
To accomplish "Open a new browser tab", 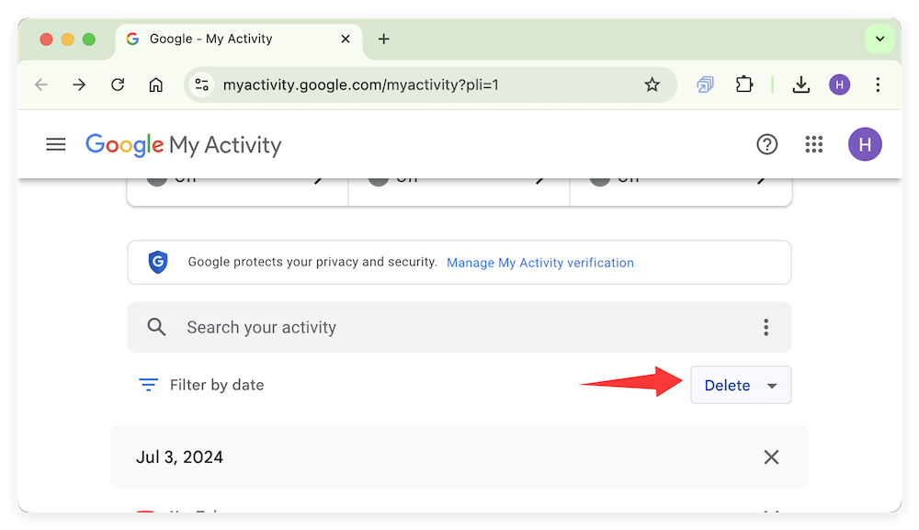I will [x=383, y=39].
